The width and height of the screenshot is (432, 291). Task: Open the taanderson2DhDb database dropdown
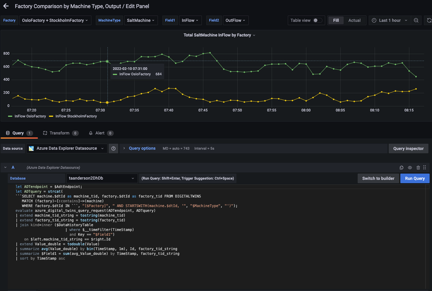coord(101,178)
